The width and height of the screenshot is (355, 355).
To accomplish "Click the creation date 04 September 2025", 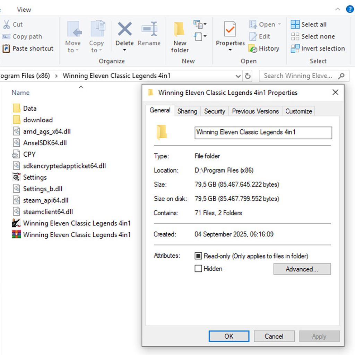I will click(234, 234).
